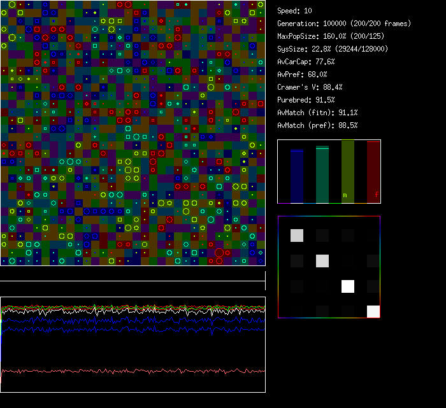Screen dimensions: 446x408
Task: Select the dark blue bar in the chart
Action: pyautogui.click(x=297, y=176)
